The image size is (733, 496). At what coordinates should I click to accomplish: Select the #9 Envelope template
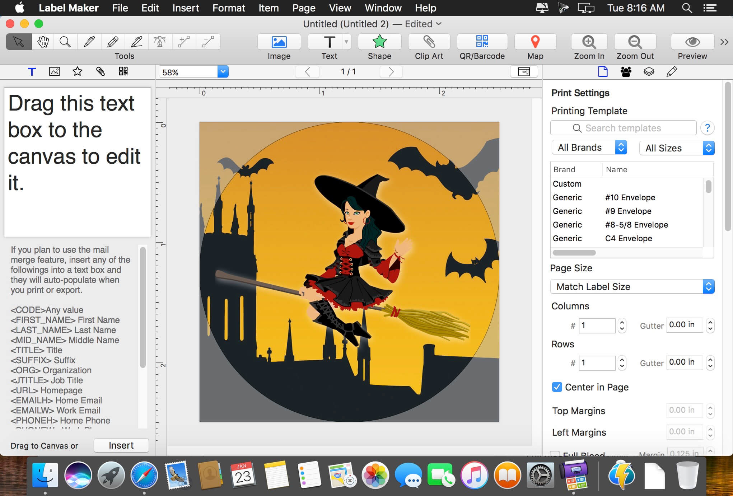click(x=626, y=211)
